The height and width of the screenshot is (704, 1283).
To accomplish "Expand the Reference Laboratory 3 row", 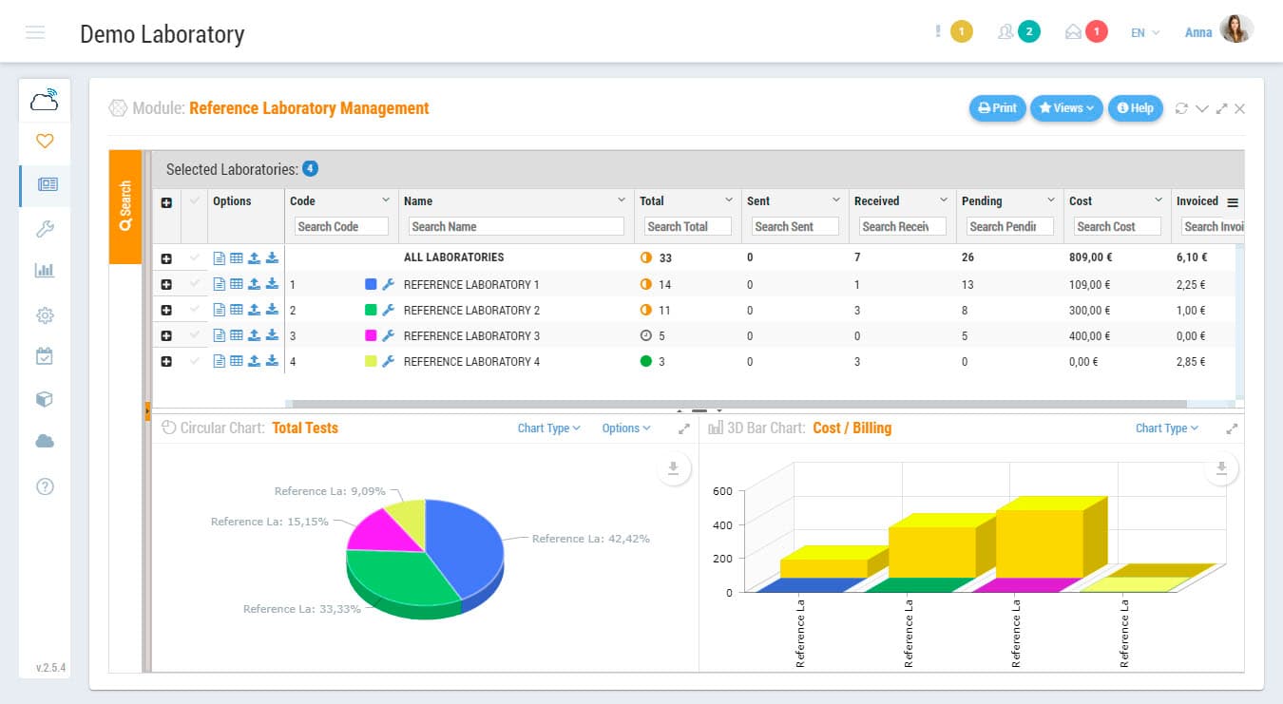I will (x=166, y=335).
